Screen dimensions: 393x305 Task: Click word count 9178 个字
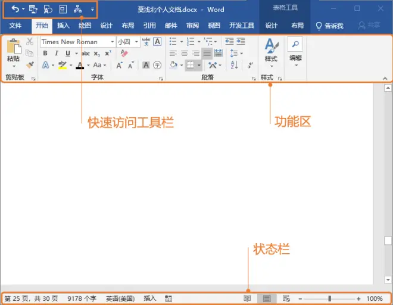click(x=82, y=298)
